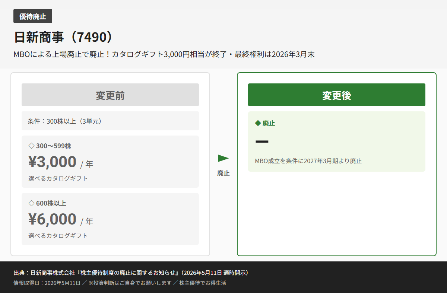
Task: Click the green arrow icon between panels
Action: pos(223,158)
